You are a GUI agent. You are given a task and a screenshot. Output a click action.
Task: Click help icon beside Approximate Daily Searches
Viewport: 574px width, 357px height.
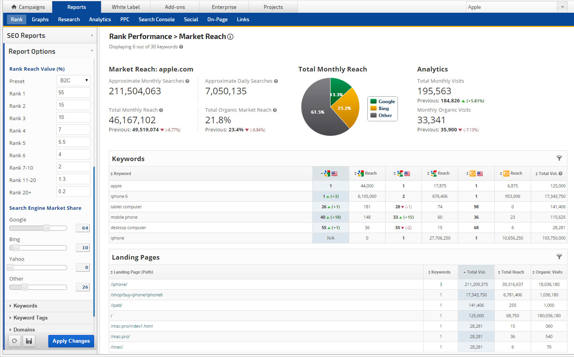point(276,81)
